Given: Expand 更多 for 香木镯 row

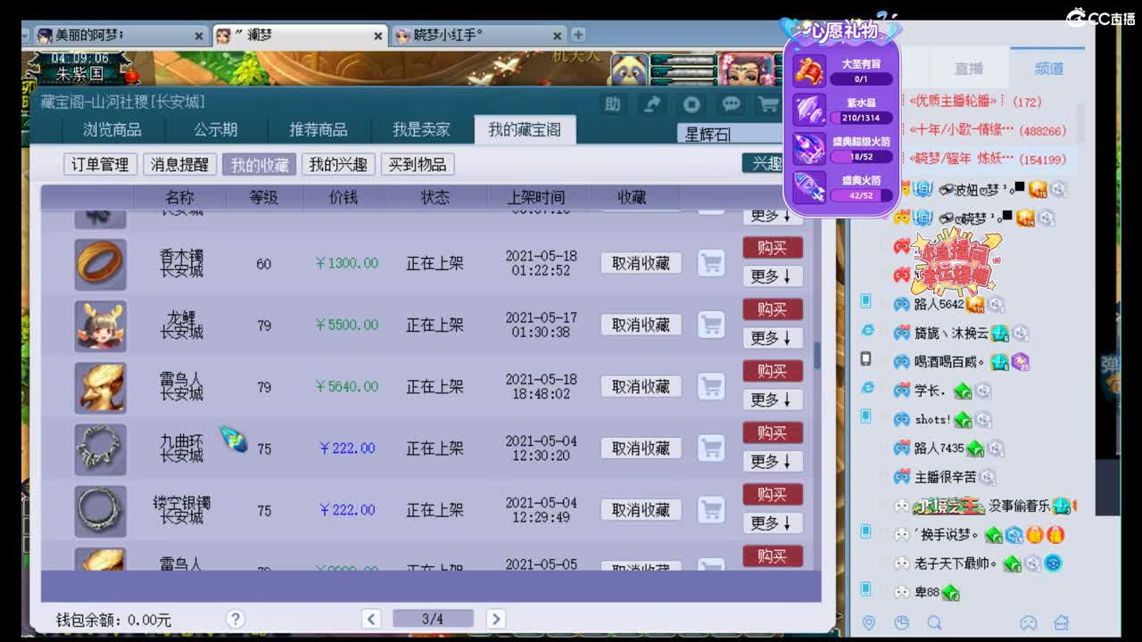Looking at the screenshot, I should (773, 276).
